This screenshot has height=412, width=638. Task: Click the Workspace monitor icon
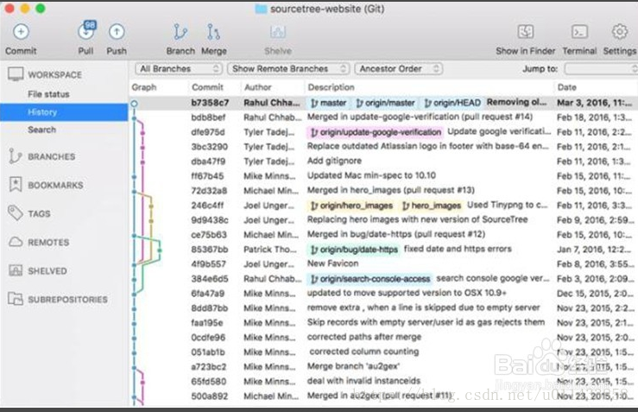point(16,74)
